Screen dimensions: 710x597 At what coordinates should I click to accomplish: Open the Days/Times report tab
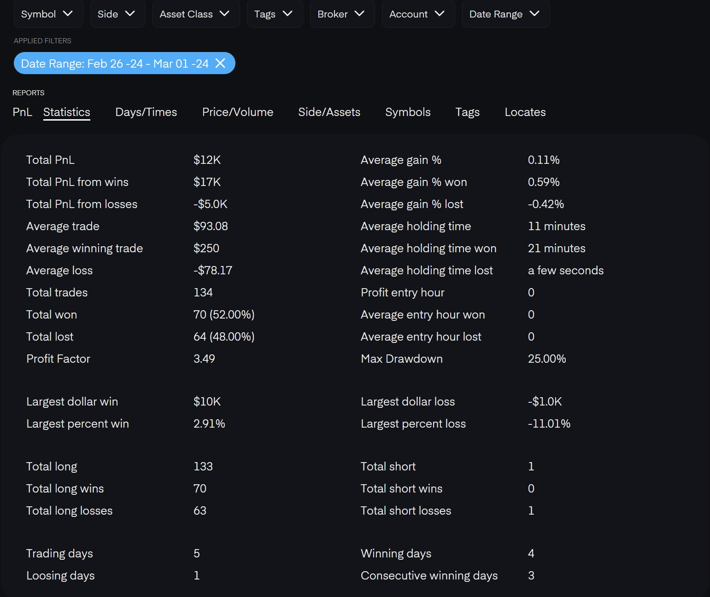pos(146,112)
